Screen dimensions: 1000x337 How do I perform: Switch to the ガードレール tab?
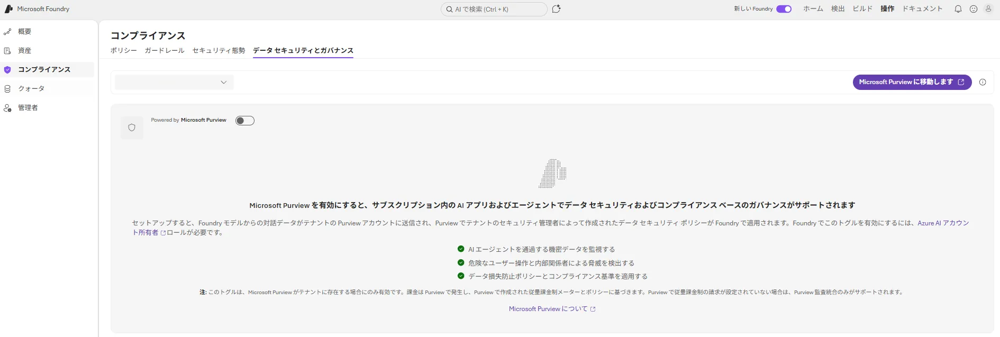[x=165, y=51]
